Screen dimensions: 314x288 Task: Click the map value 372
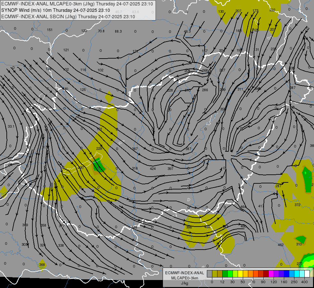(x=297, y=205)
